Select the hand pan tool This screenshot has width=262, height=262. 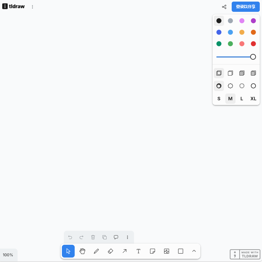[x=82, y=251]
